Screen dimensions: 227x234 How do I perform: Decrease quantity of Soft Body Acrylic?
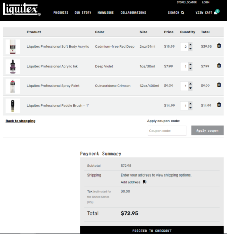tap(190, 49)
